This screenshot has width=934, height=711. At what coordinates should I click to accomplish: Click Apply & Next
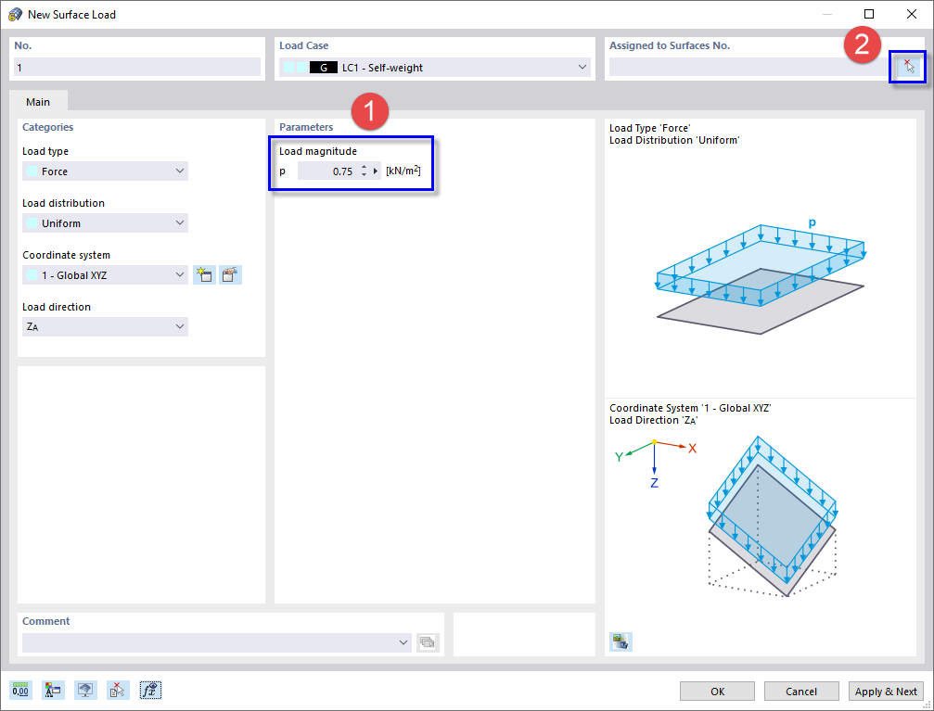[886, 691]
